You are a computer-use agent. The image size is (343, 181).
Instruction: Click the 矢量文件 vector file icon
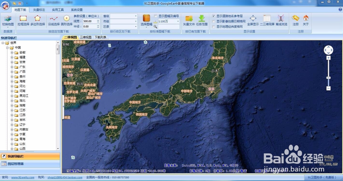189,18
